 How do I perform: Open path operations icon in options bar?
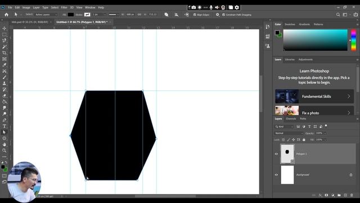pyautogui.click(x=166, y=15)
